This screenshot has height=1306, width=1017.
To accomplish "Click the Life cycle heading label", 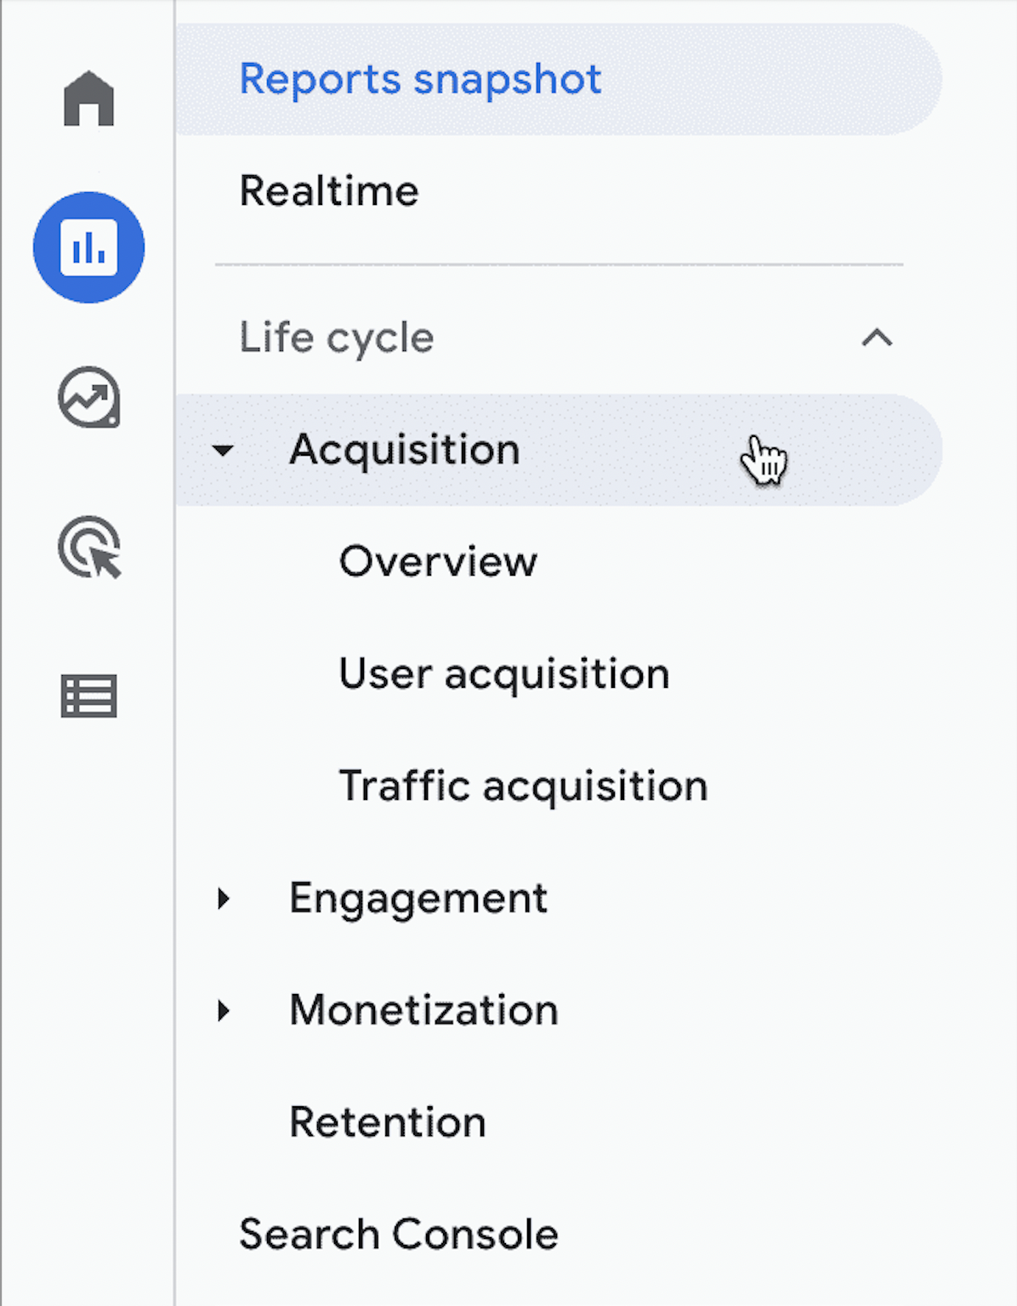I will 336,338.
